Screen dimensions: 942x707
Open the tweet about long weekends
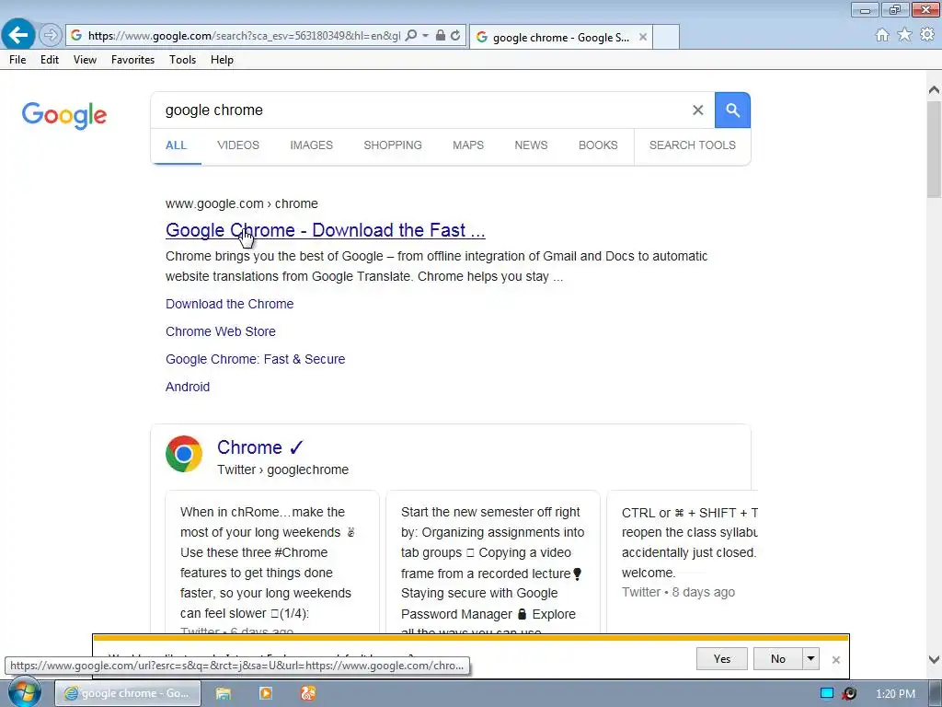point(272,562)
